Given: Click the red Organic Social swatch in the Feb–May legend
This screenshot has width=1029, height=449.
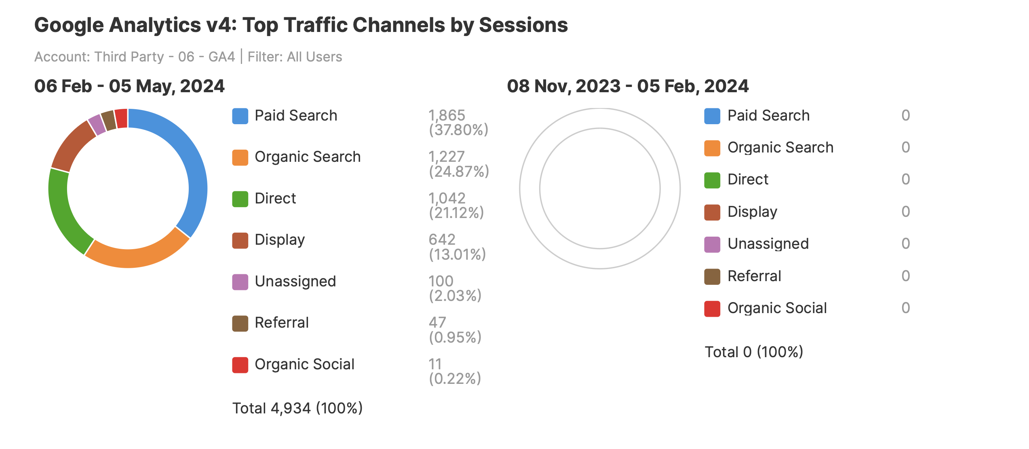Looking at the screenshot, I should click(x=240, y=365).
